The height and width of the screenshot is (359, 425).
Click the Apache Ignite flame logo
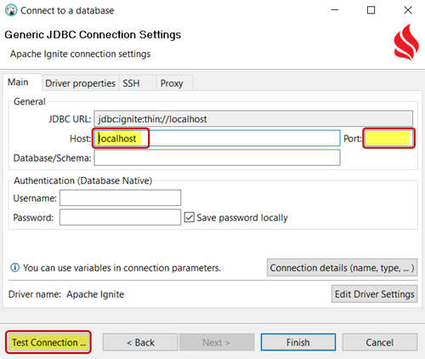[406, 42]
